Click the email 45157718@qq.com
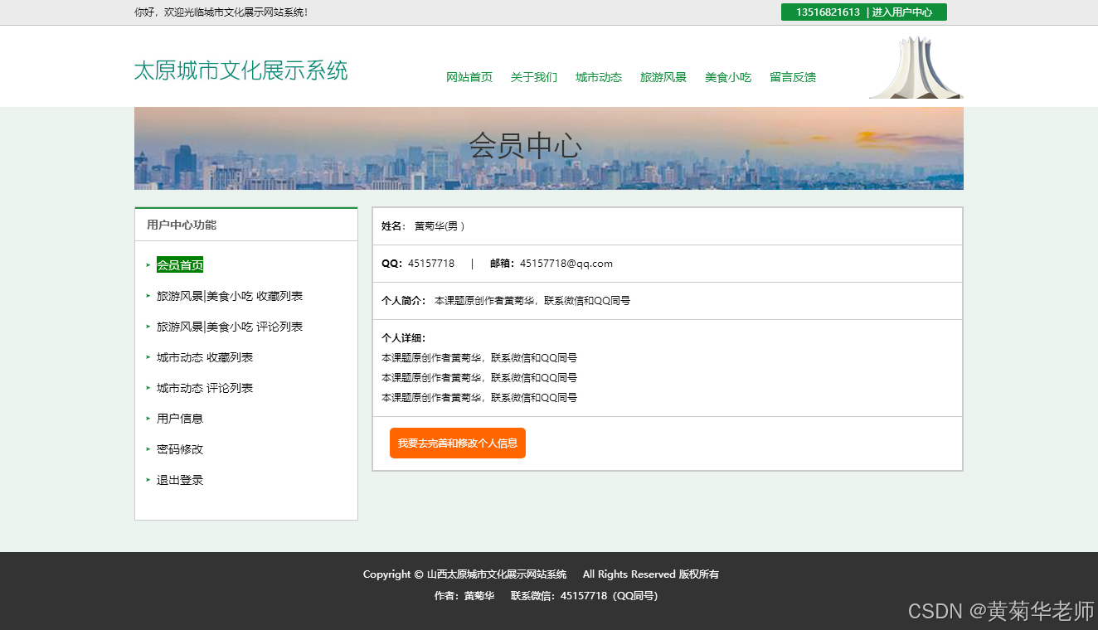The width and height of the screenshot is (1098, 630). pyautogui.click(x=566, y=264)
